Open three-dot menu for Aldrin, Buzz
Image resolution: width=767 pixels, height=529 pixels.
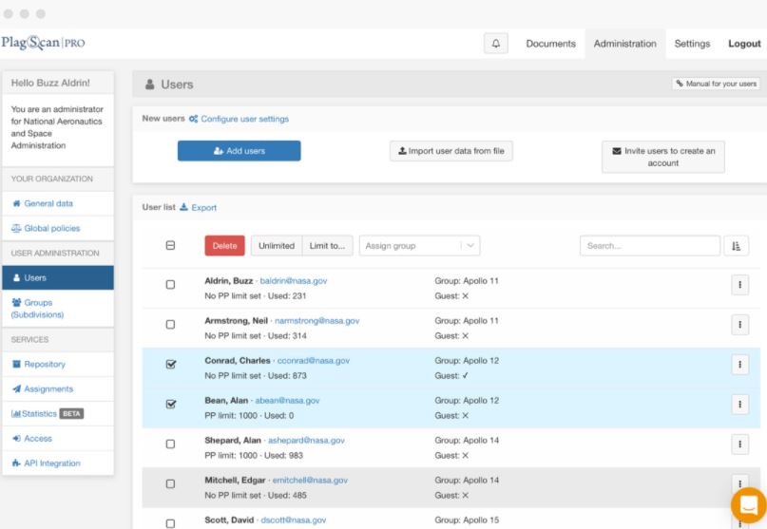[739, 285]
